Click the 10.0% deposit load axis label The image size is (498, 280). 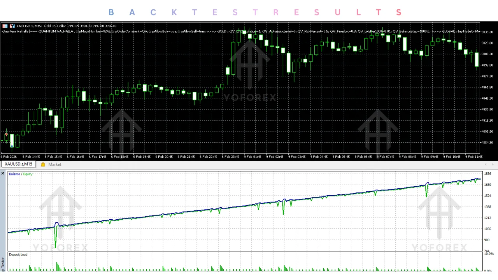pyautogui.click(x=489, y=254)
